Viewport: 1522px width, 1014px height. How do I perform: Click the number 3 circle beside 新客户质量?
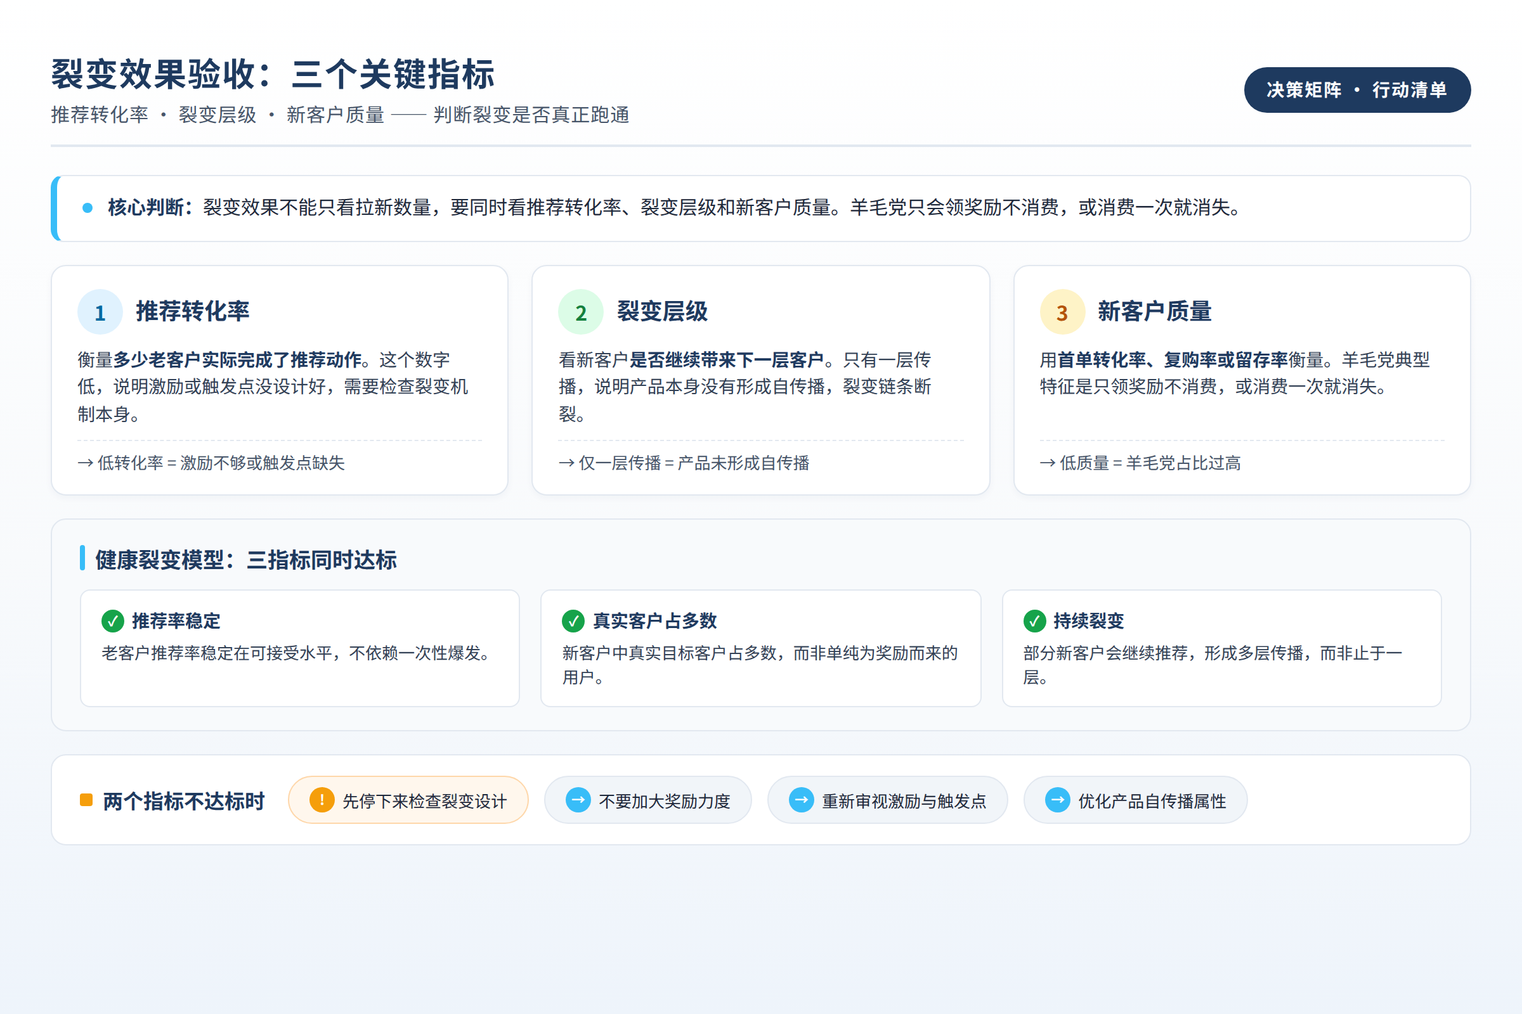[1062, 312]
